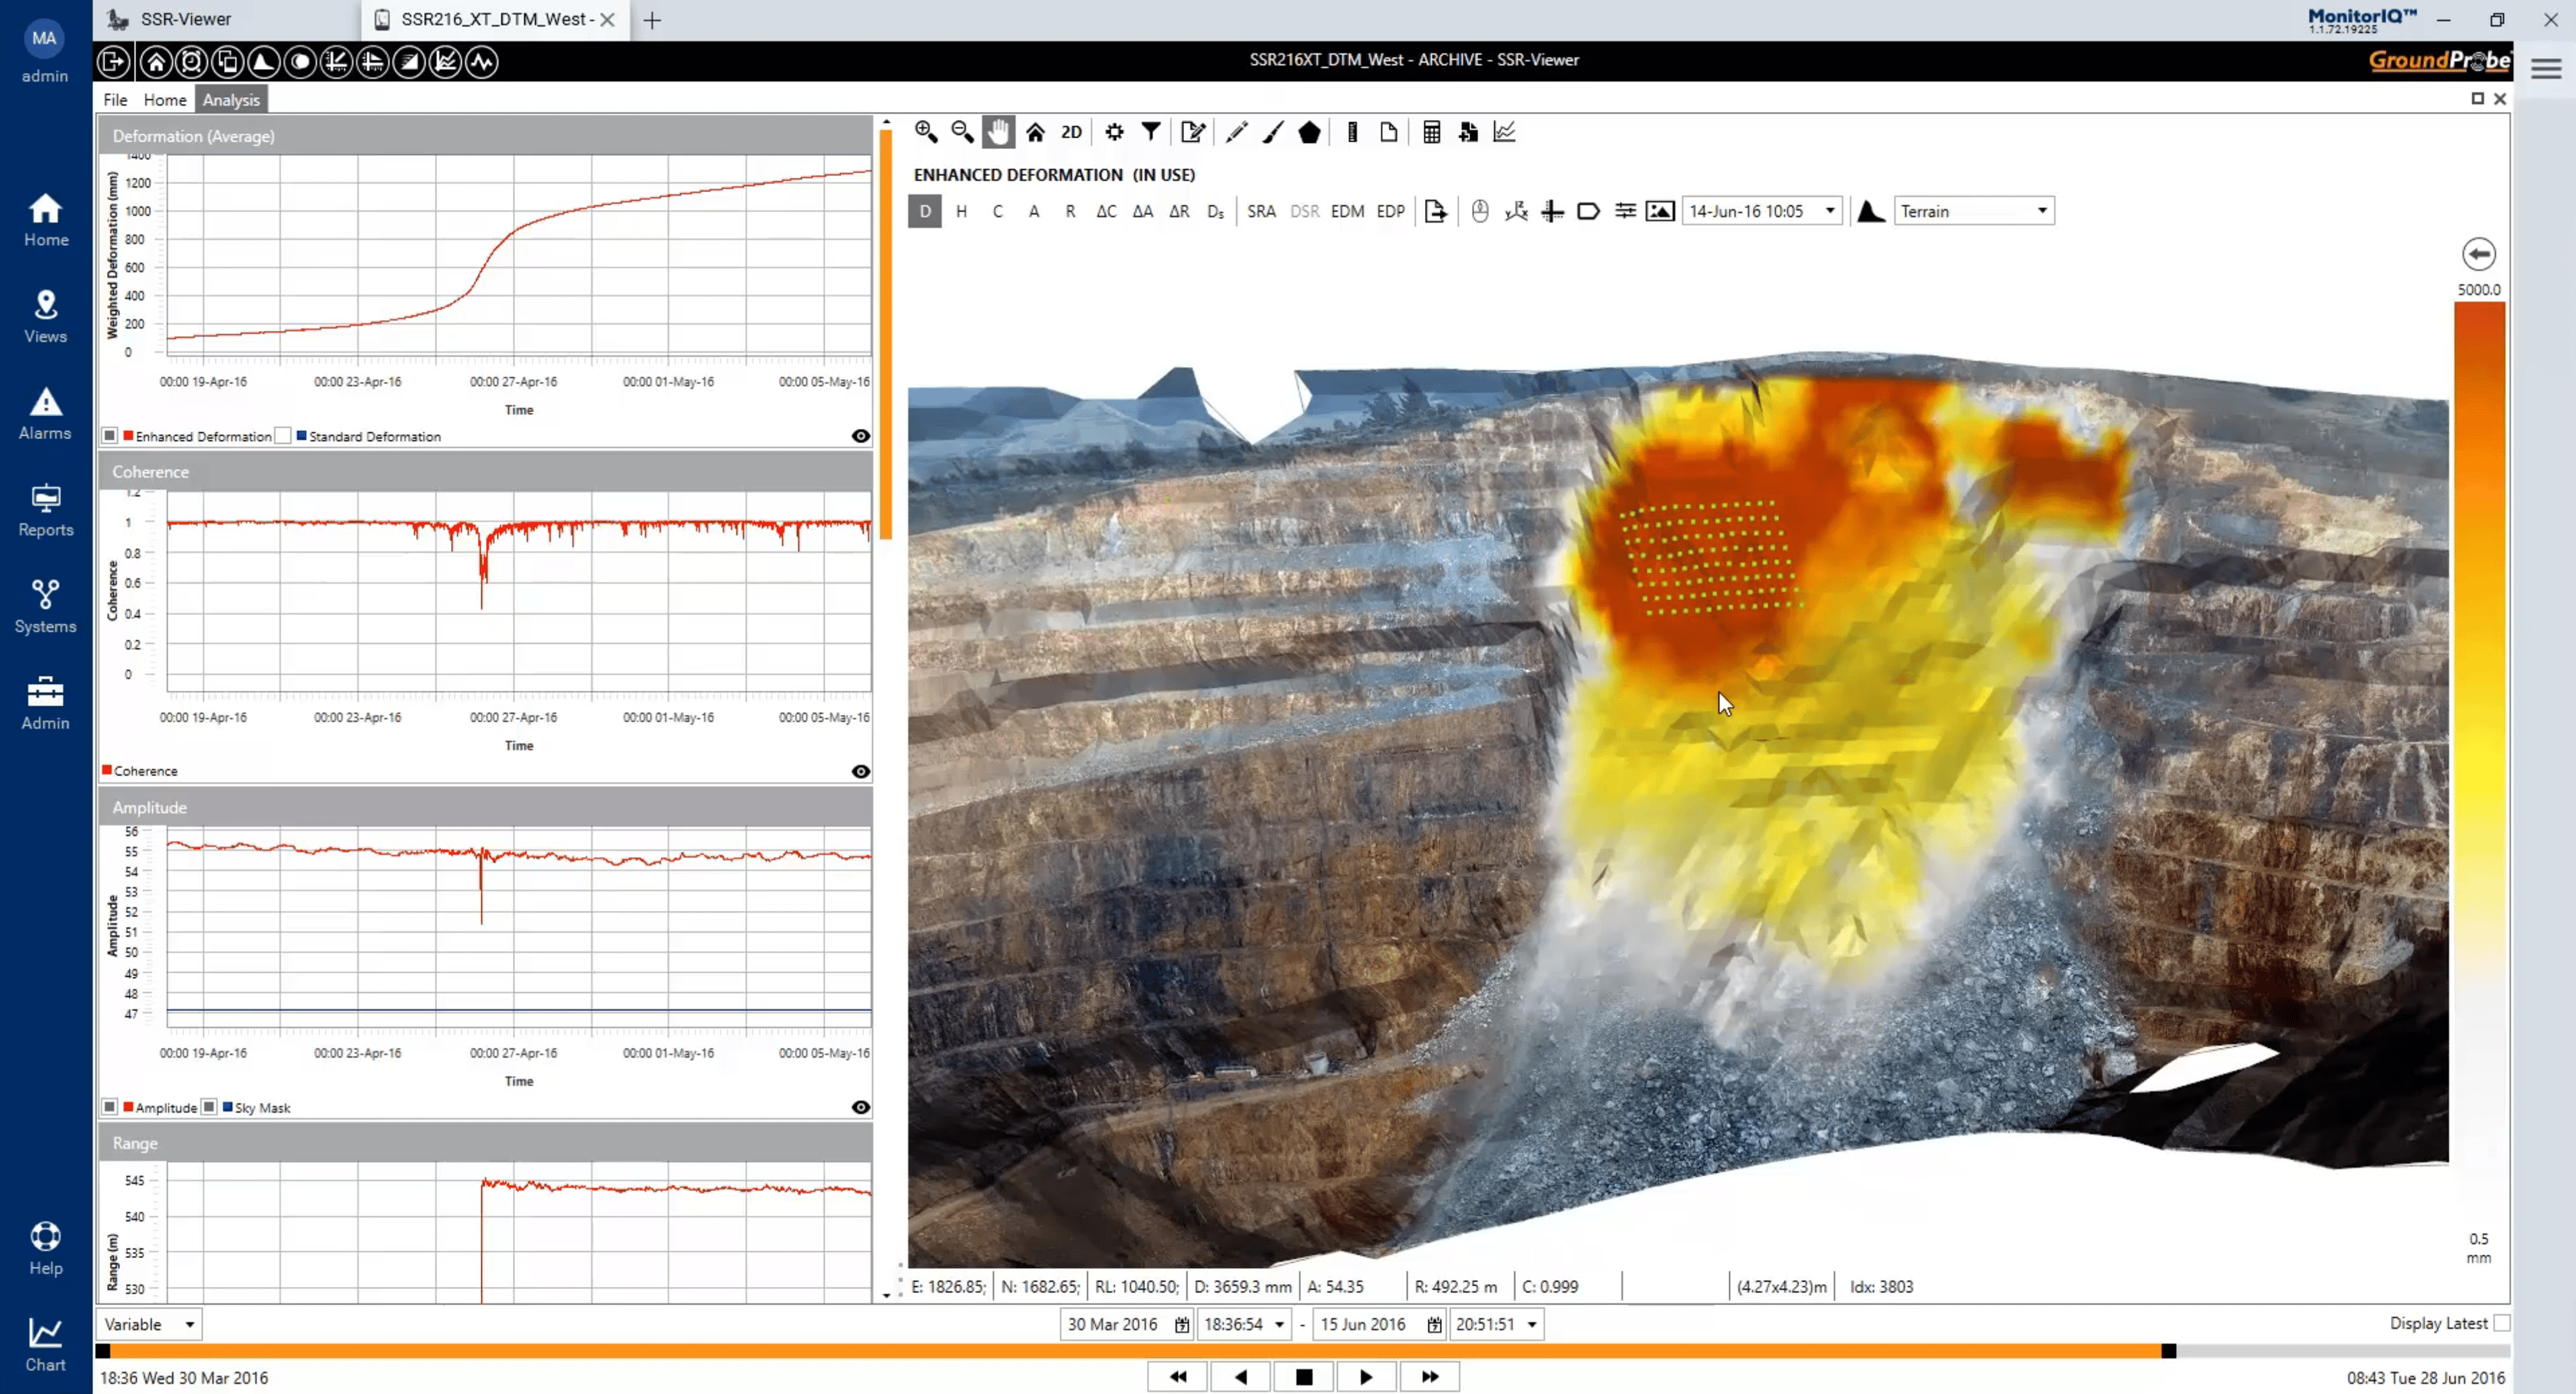Open the Alarms section in the sidebar
Image resolution: width=2576 pixels, height=1394 pixels.
tap(45, 413)
